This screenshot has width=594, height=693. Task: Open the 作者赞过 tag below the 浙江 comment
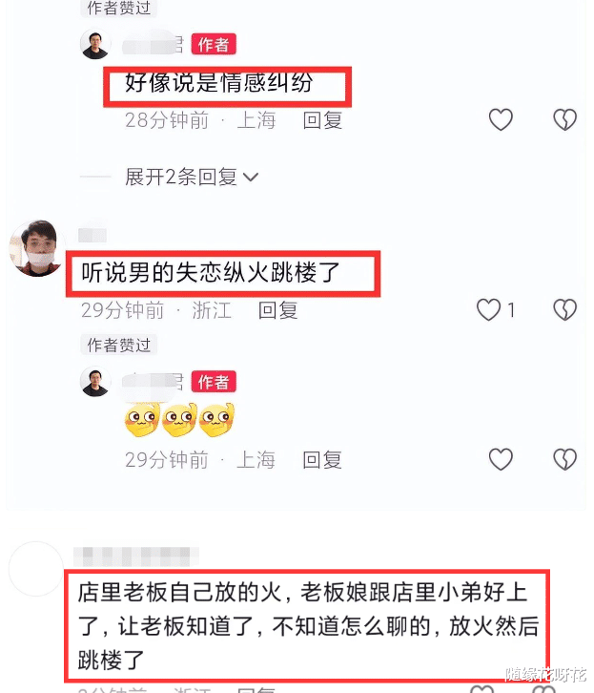tap(119, 345)
